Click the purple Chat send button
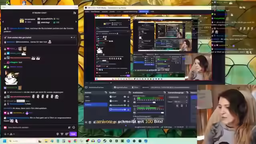 [x=73, y=134]
